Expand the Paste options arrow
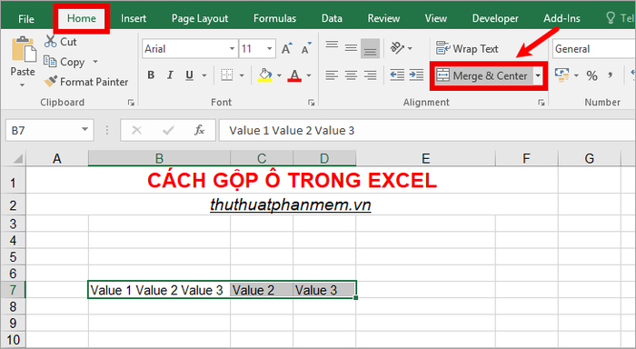The image size is (636, 349). (23, 85)
